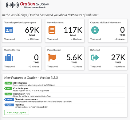Viewport: 130px width, 120px height.
Task: Click the green New tag beside SIEM Integration
Action: [x=8, y=83]
